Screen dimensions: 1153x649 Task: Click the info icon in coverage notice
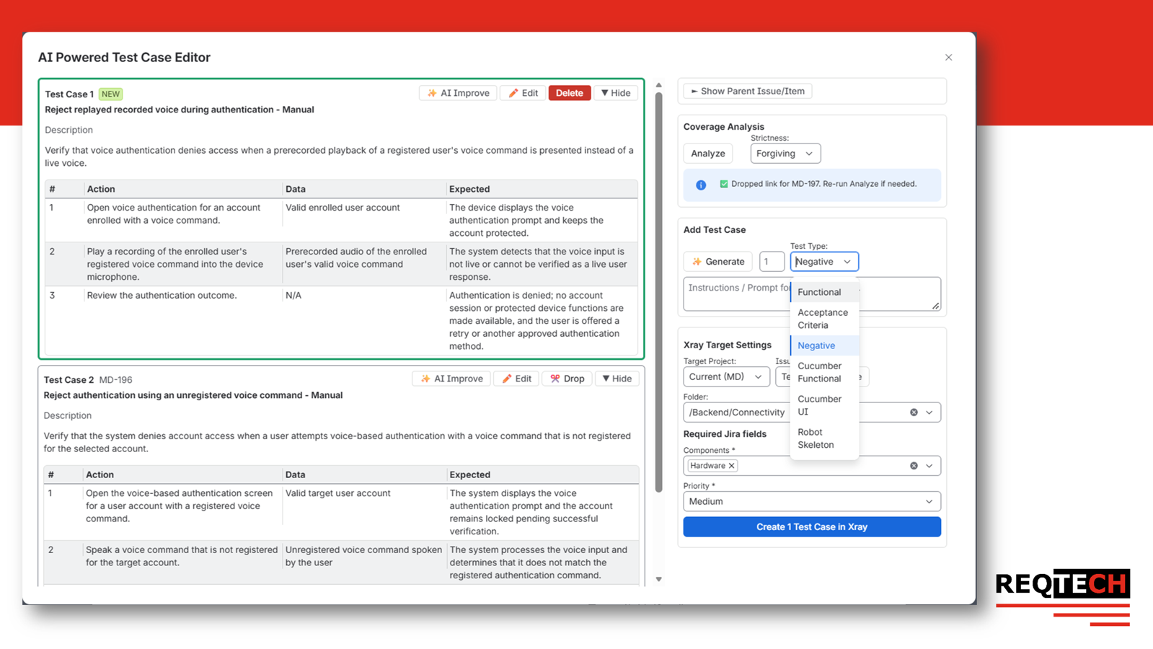coord(701,185)
